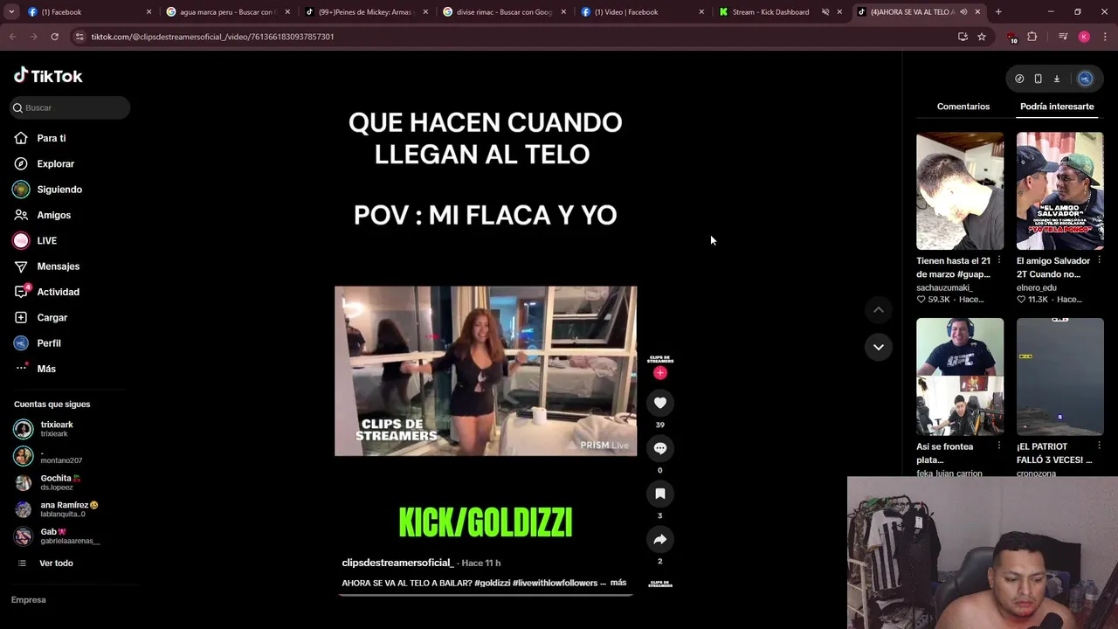Click elnero_edu username
This screenshot has height=629, width=1118.
1037,287
